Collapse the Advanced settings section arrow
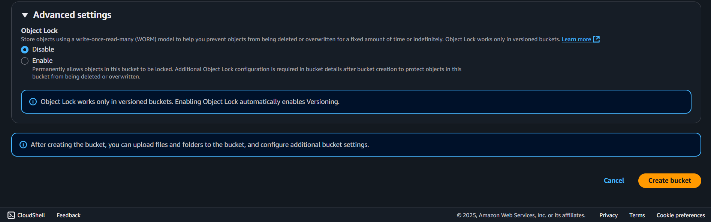The height and width of the screenshot is (222, 711). tap(25, 15)
